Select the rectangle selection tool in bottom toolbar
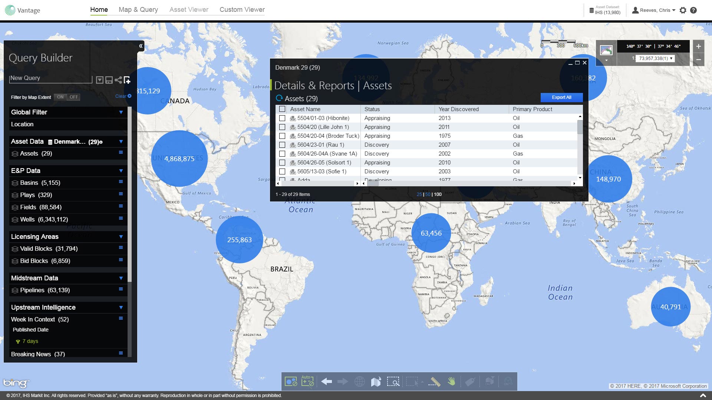712x400 pixels. click(412, 381)
